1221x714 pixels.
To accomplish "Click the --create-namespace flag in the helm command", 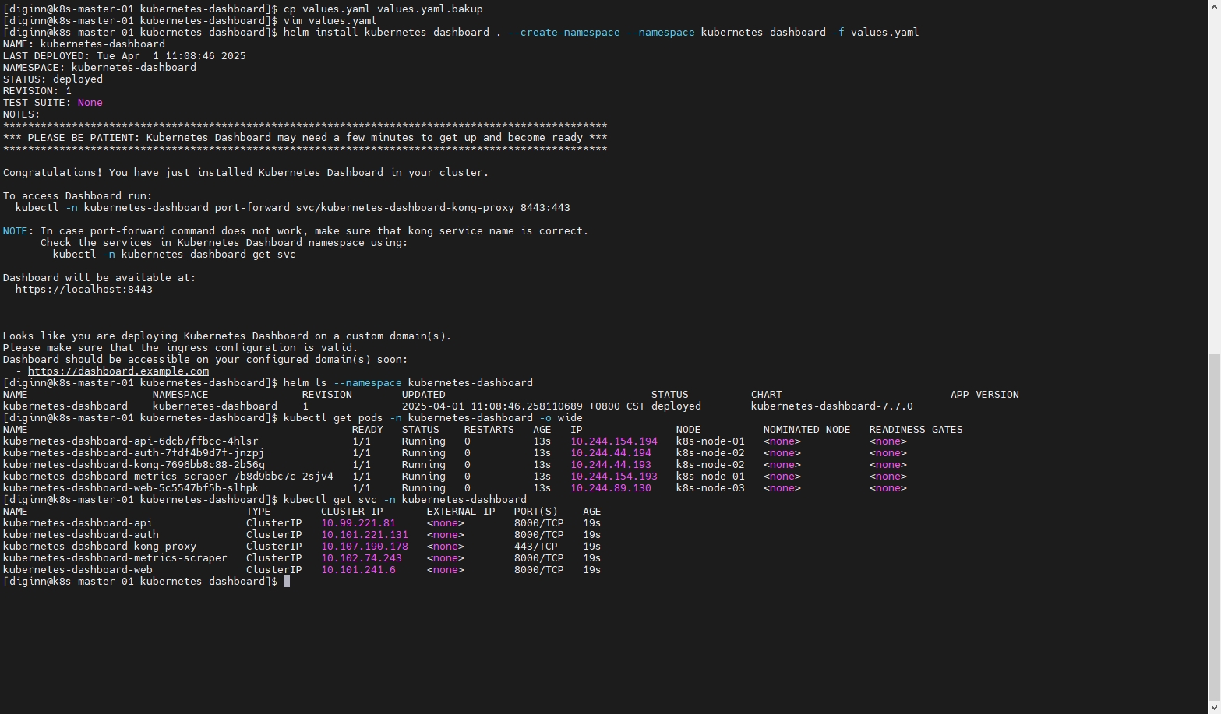I will pyautogui.click(x=564, y=33).
